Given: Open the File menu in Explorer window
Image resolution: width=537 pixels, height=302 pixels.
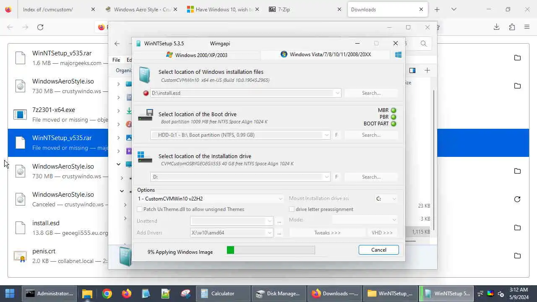Looking at the screenshot, I should pos(116,60).
